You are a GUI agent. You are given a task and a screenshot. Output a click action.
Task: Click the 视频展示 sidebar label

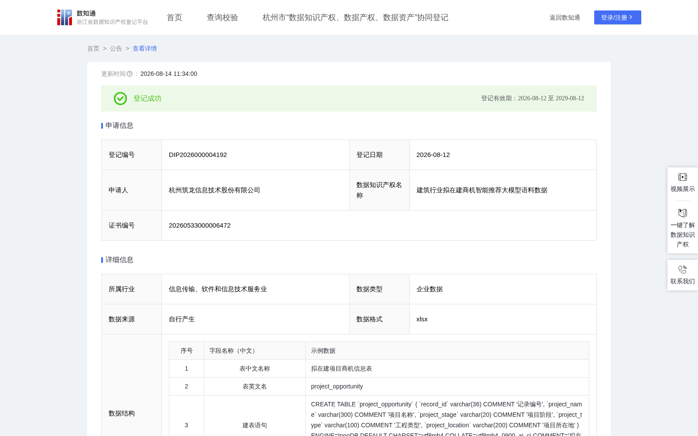coord(683,189)
